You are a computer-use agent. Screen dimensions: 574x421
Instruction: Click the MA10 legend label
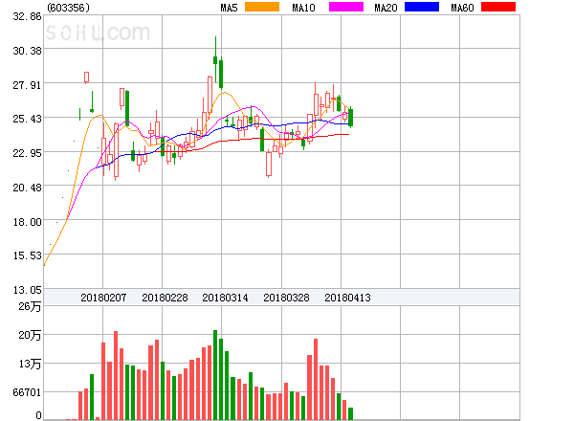coord(303,8)
